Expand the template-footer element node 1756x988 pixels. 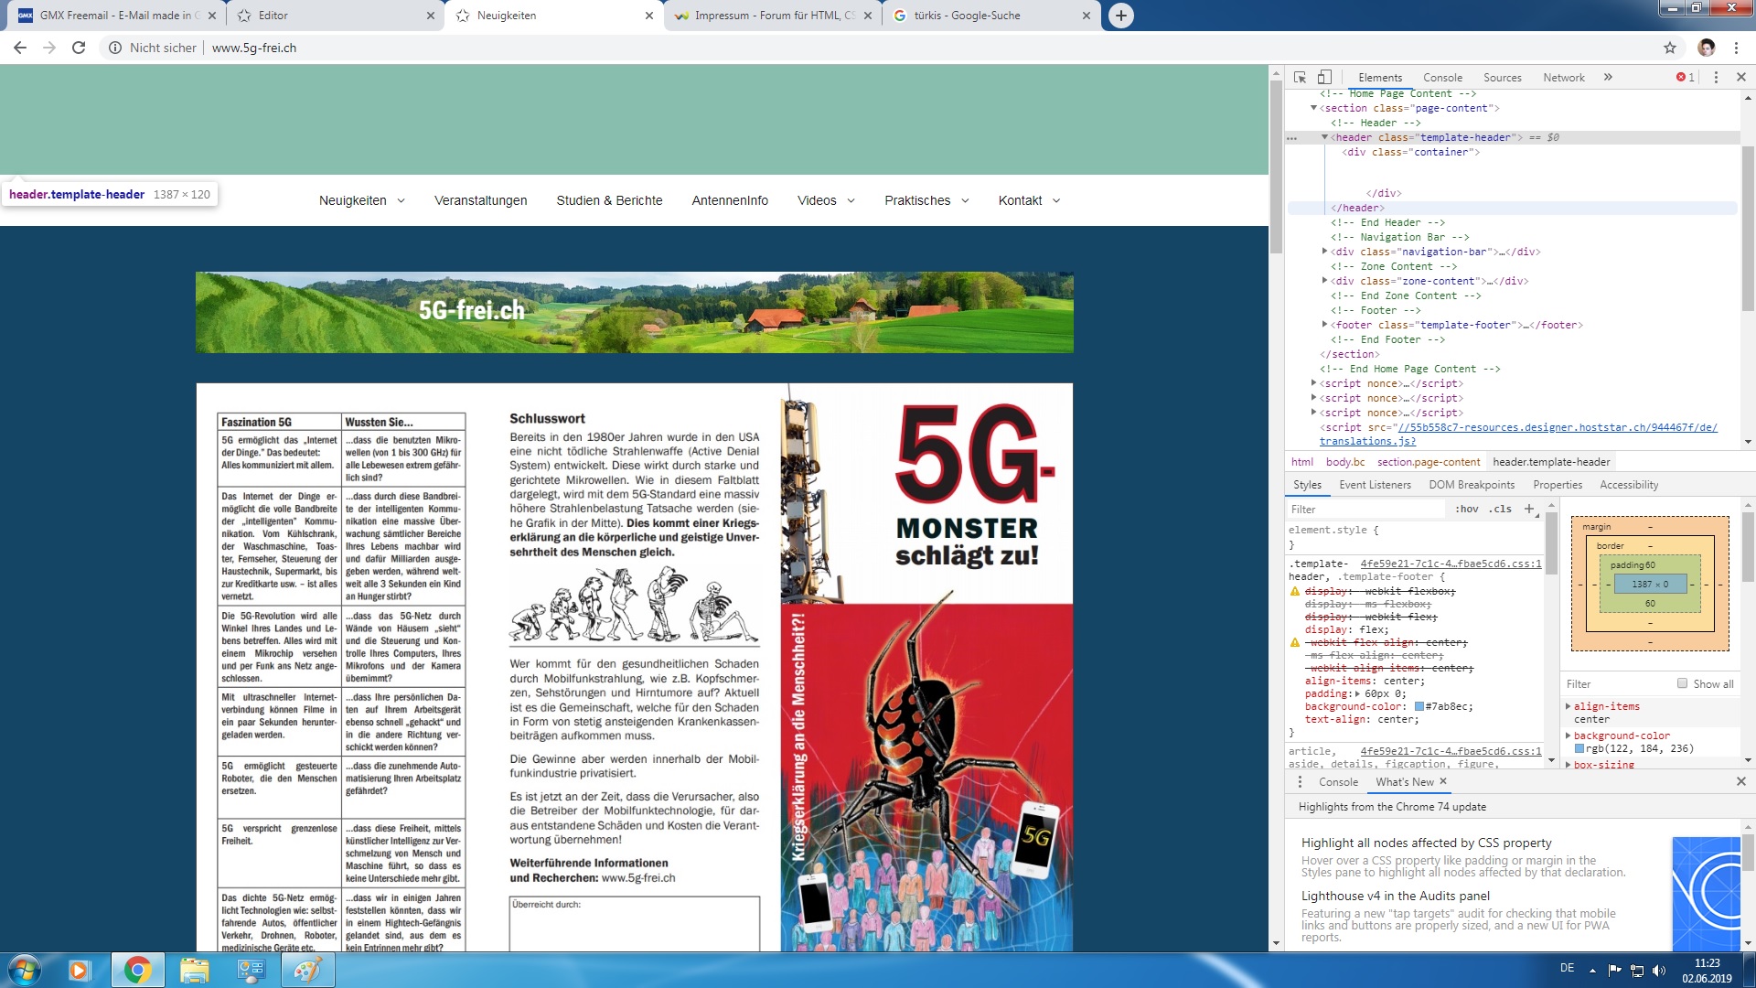point(1324,325)
